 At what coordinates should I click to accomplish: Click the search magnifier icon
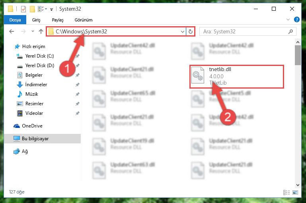click(x=290, y=31)
